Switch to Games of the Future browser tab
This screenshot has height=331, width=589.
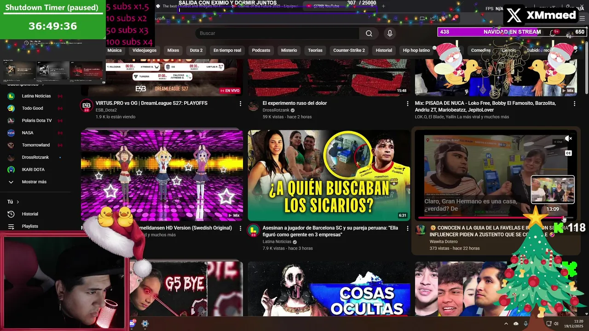pos(265,6)
